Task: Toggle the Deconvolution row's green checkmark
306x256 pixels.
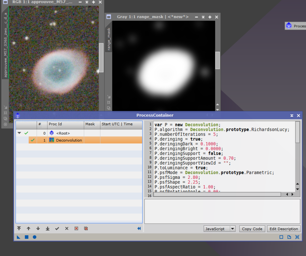Action: (x=32, y=140)
